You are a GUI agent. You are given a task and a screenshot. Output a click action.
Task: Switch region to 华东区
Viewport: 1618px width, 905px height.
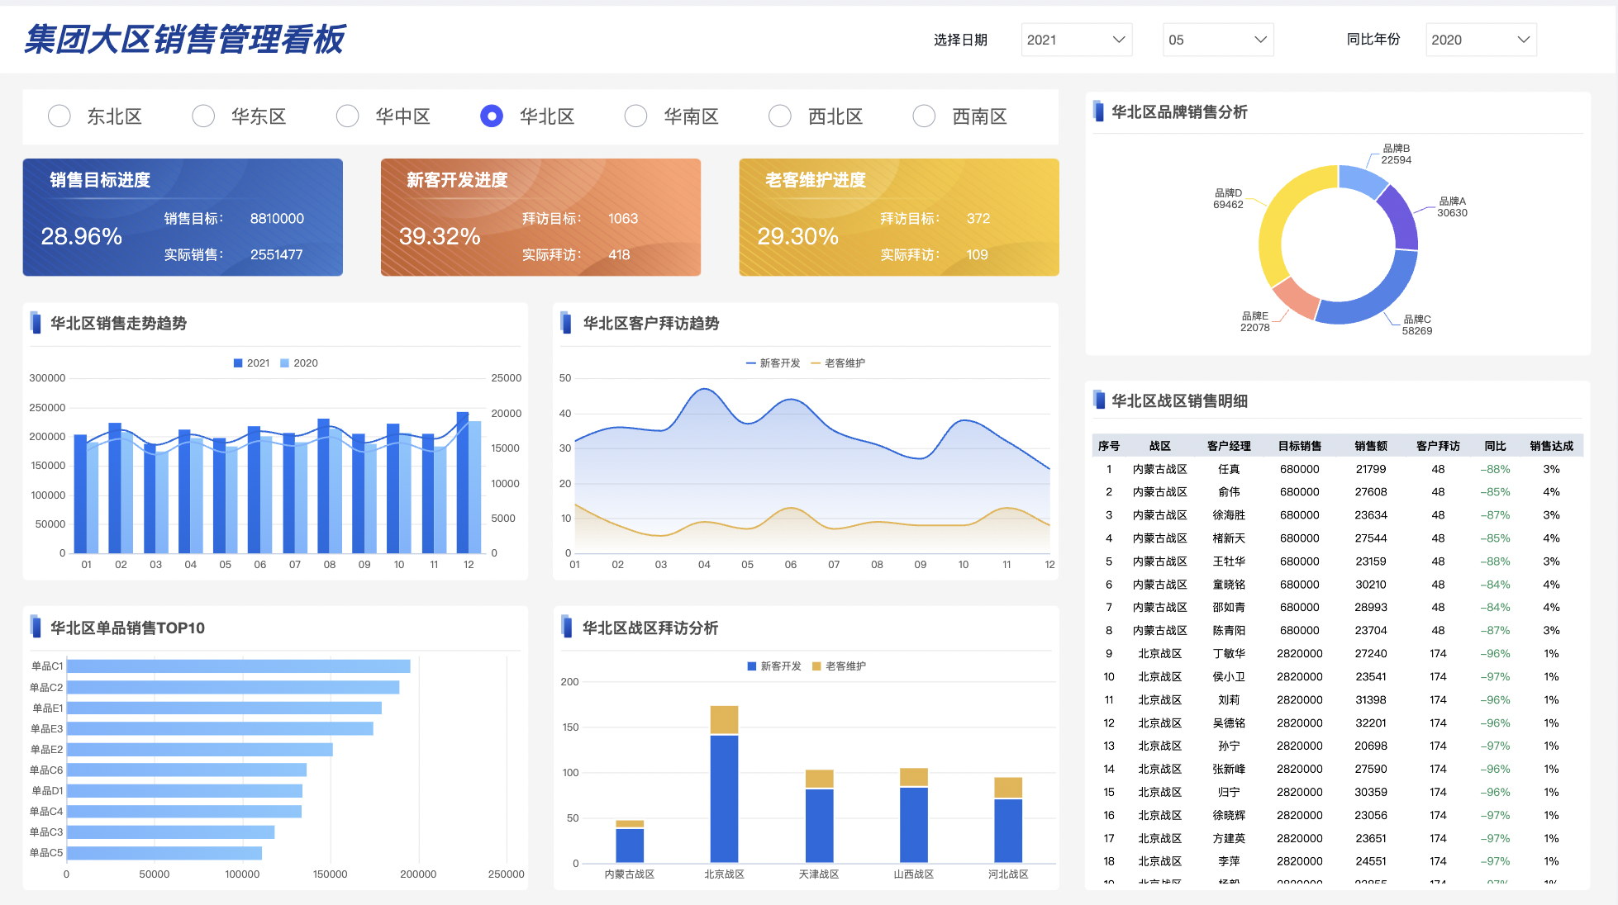pyautogui.click(x=203, y=116)
